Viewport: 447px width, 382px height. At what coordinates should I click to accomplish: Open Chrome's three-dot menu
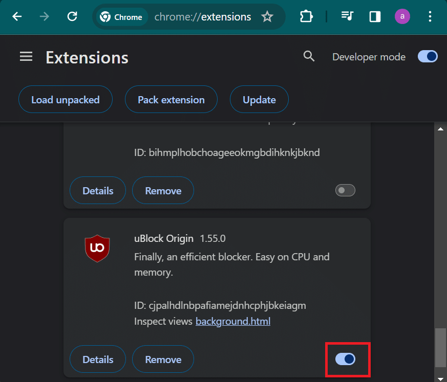click(x=430, y=16)
